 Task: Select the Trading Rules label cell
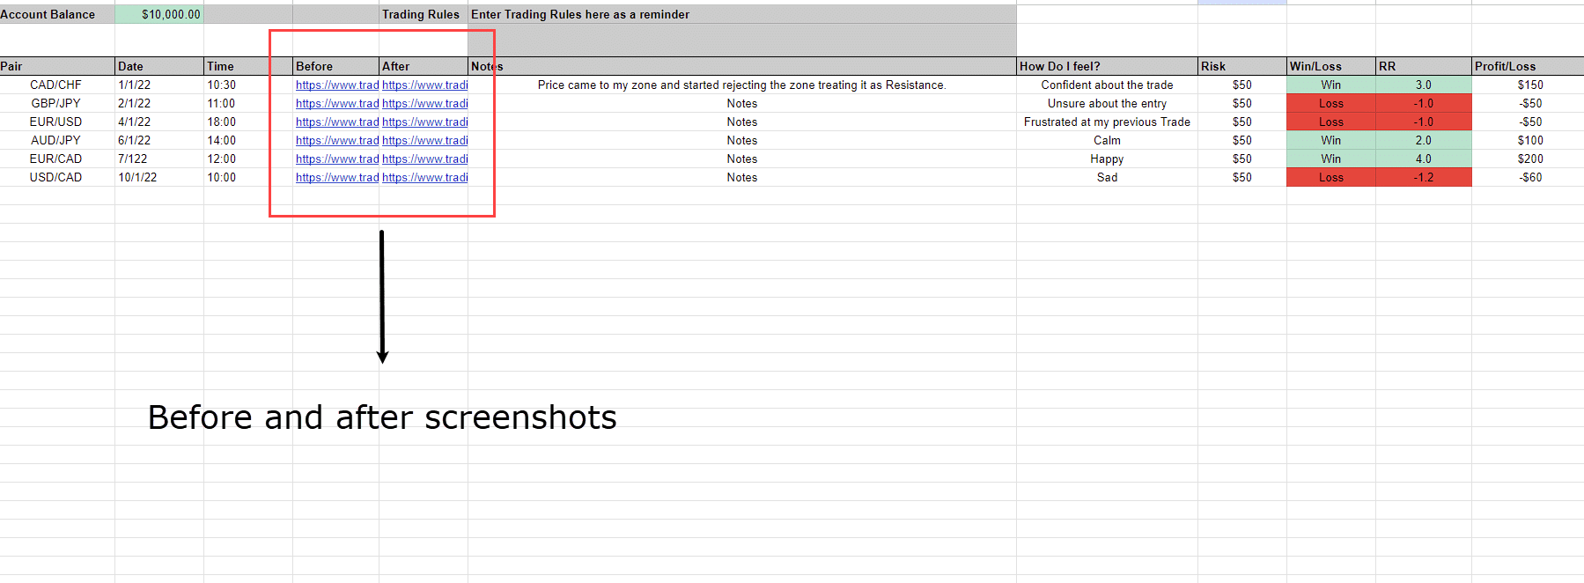coord(424,14)
